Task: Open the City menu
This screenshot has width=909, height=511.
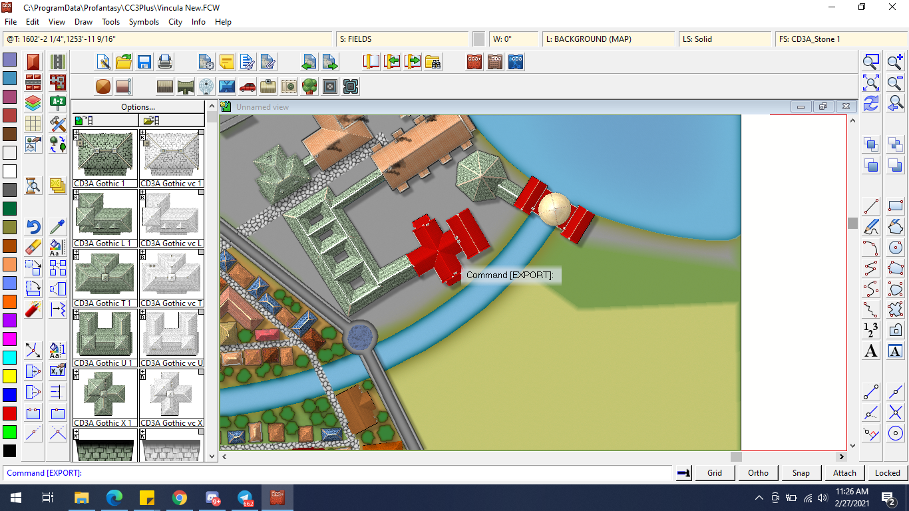Action: (x=175, y=22)
